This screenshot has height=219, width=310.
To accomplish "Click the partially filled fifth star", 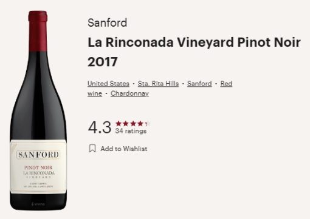I will click(x=147, y=123).
